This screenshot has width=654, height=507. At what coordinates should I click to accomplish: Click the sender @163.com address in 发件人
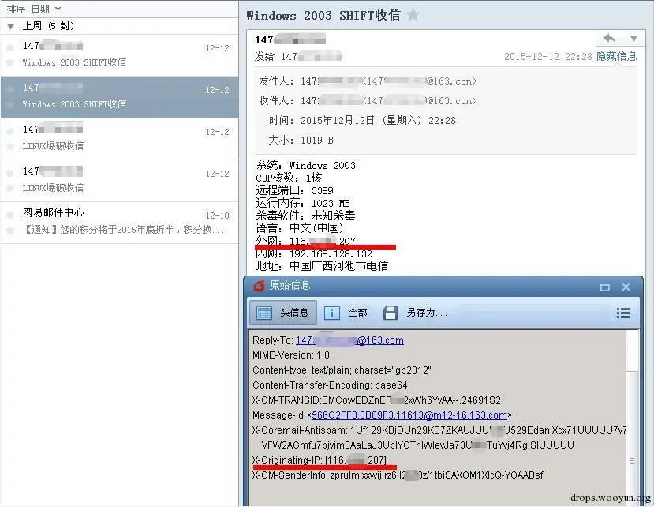tap(421, 81)
